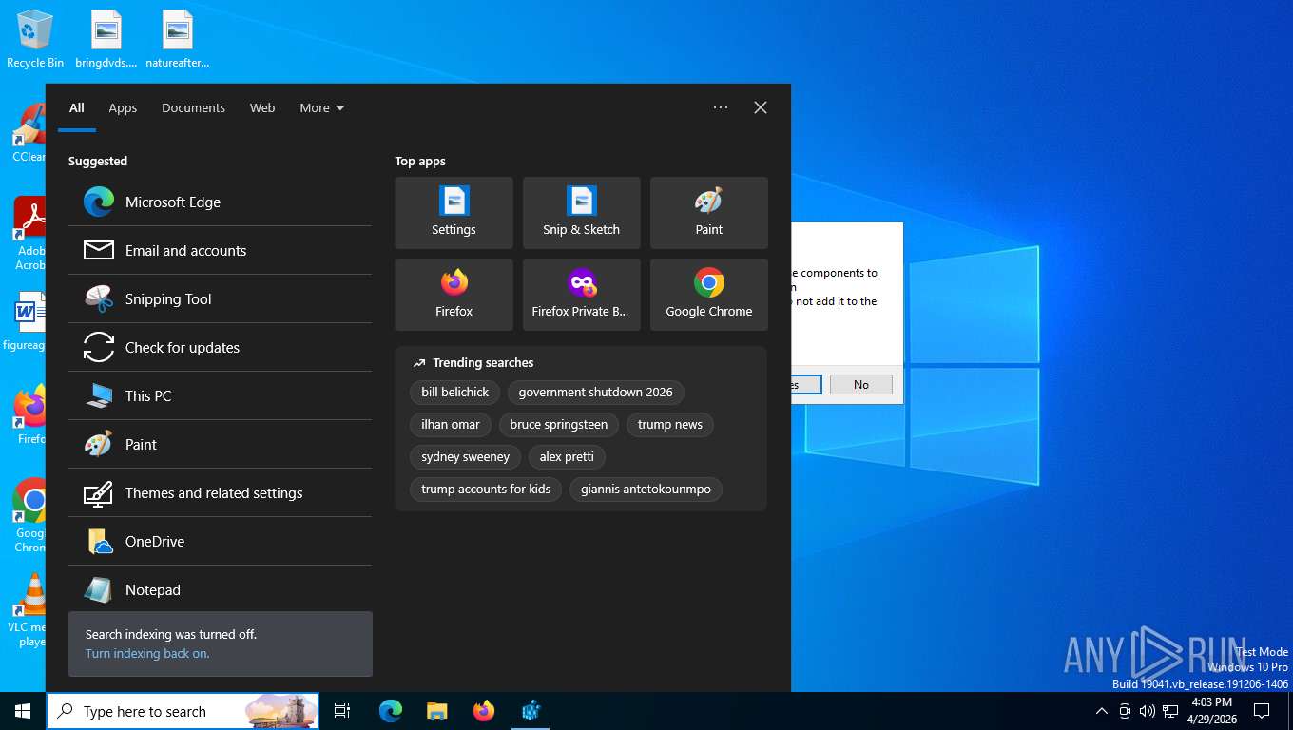Search trending topic bill belichick
Image resolution: width=1293 pixels, height=730 pixels.
(454, 392)
